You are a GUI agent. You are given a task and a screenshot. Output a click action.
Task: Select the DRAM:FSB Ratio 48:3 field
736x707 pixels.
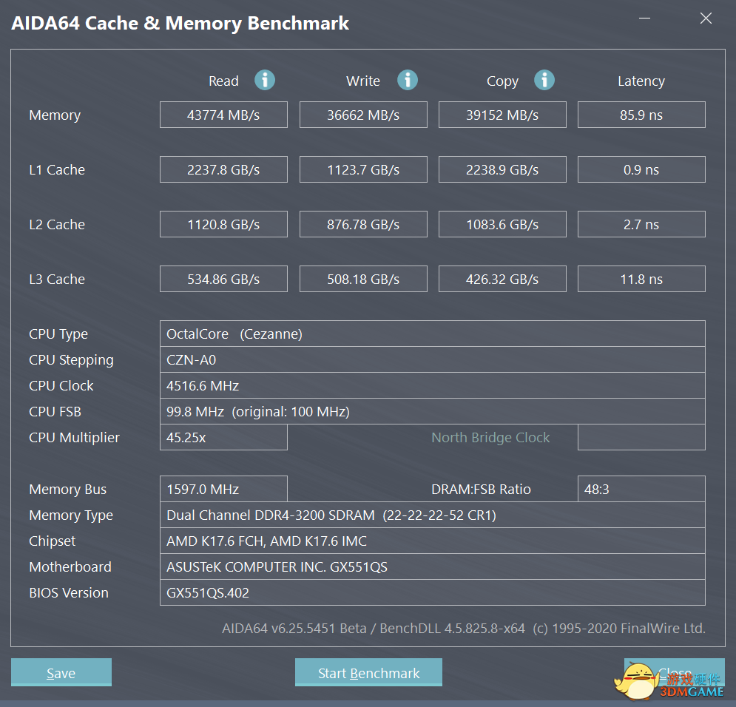pos(641,490)
